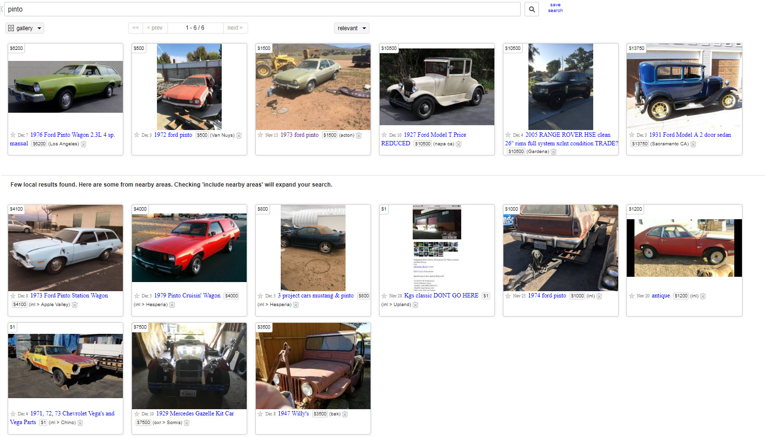Favorite the 1947 Willy's listing

[x=261, y=413]
